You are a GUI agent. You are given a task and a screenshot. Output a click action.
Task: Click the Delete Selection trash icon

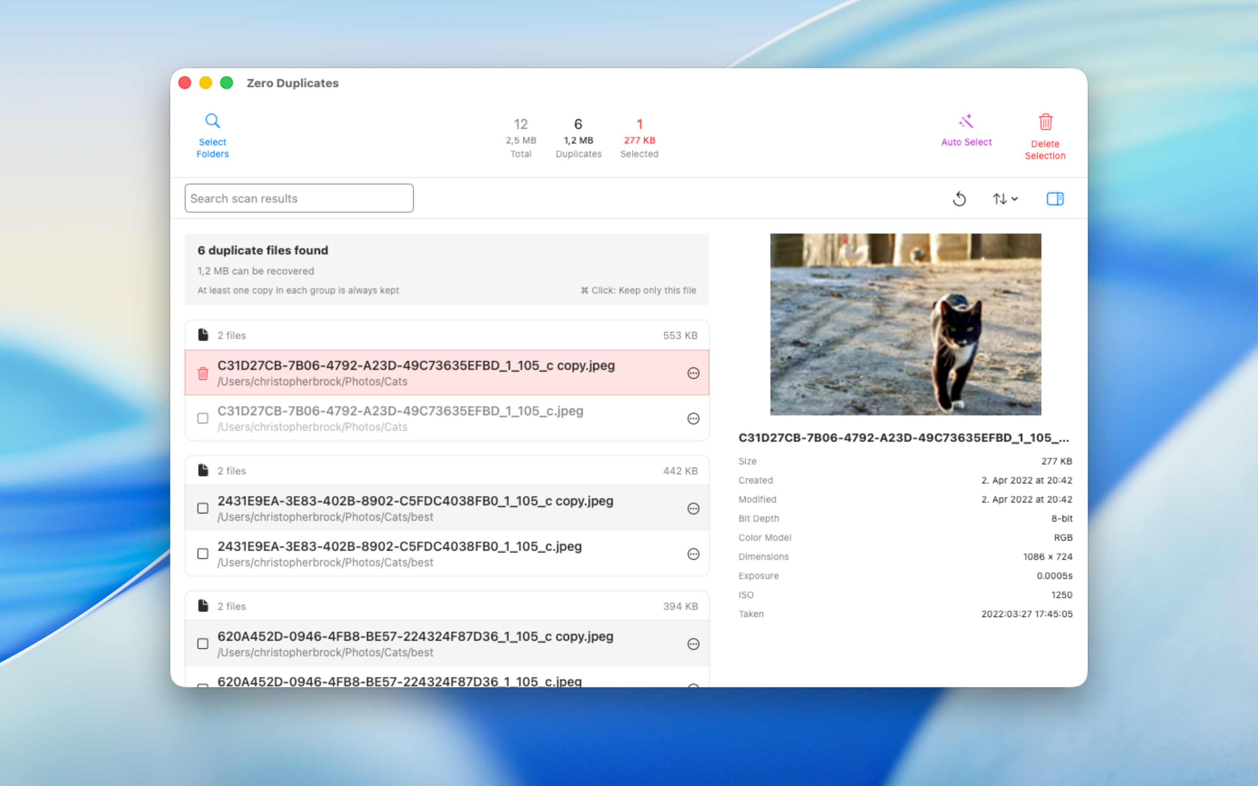[1045, 122]
